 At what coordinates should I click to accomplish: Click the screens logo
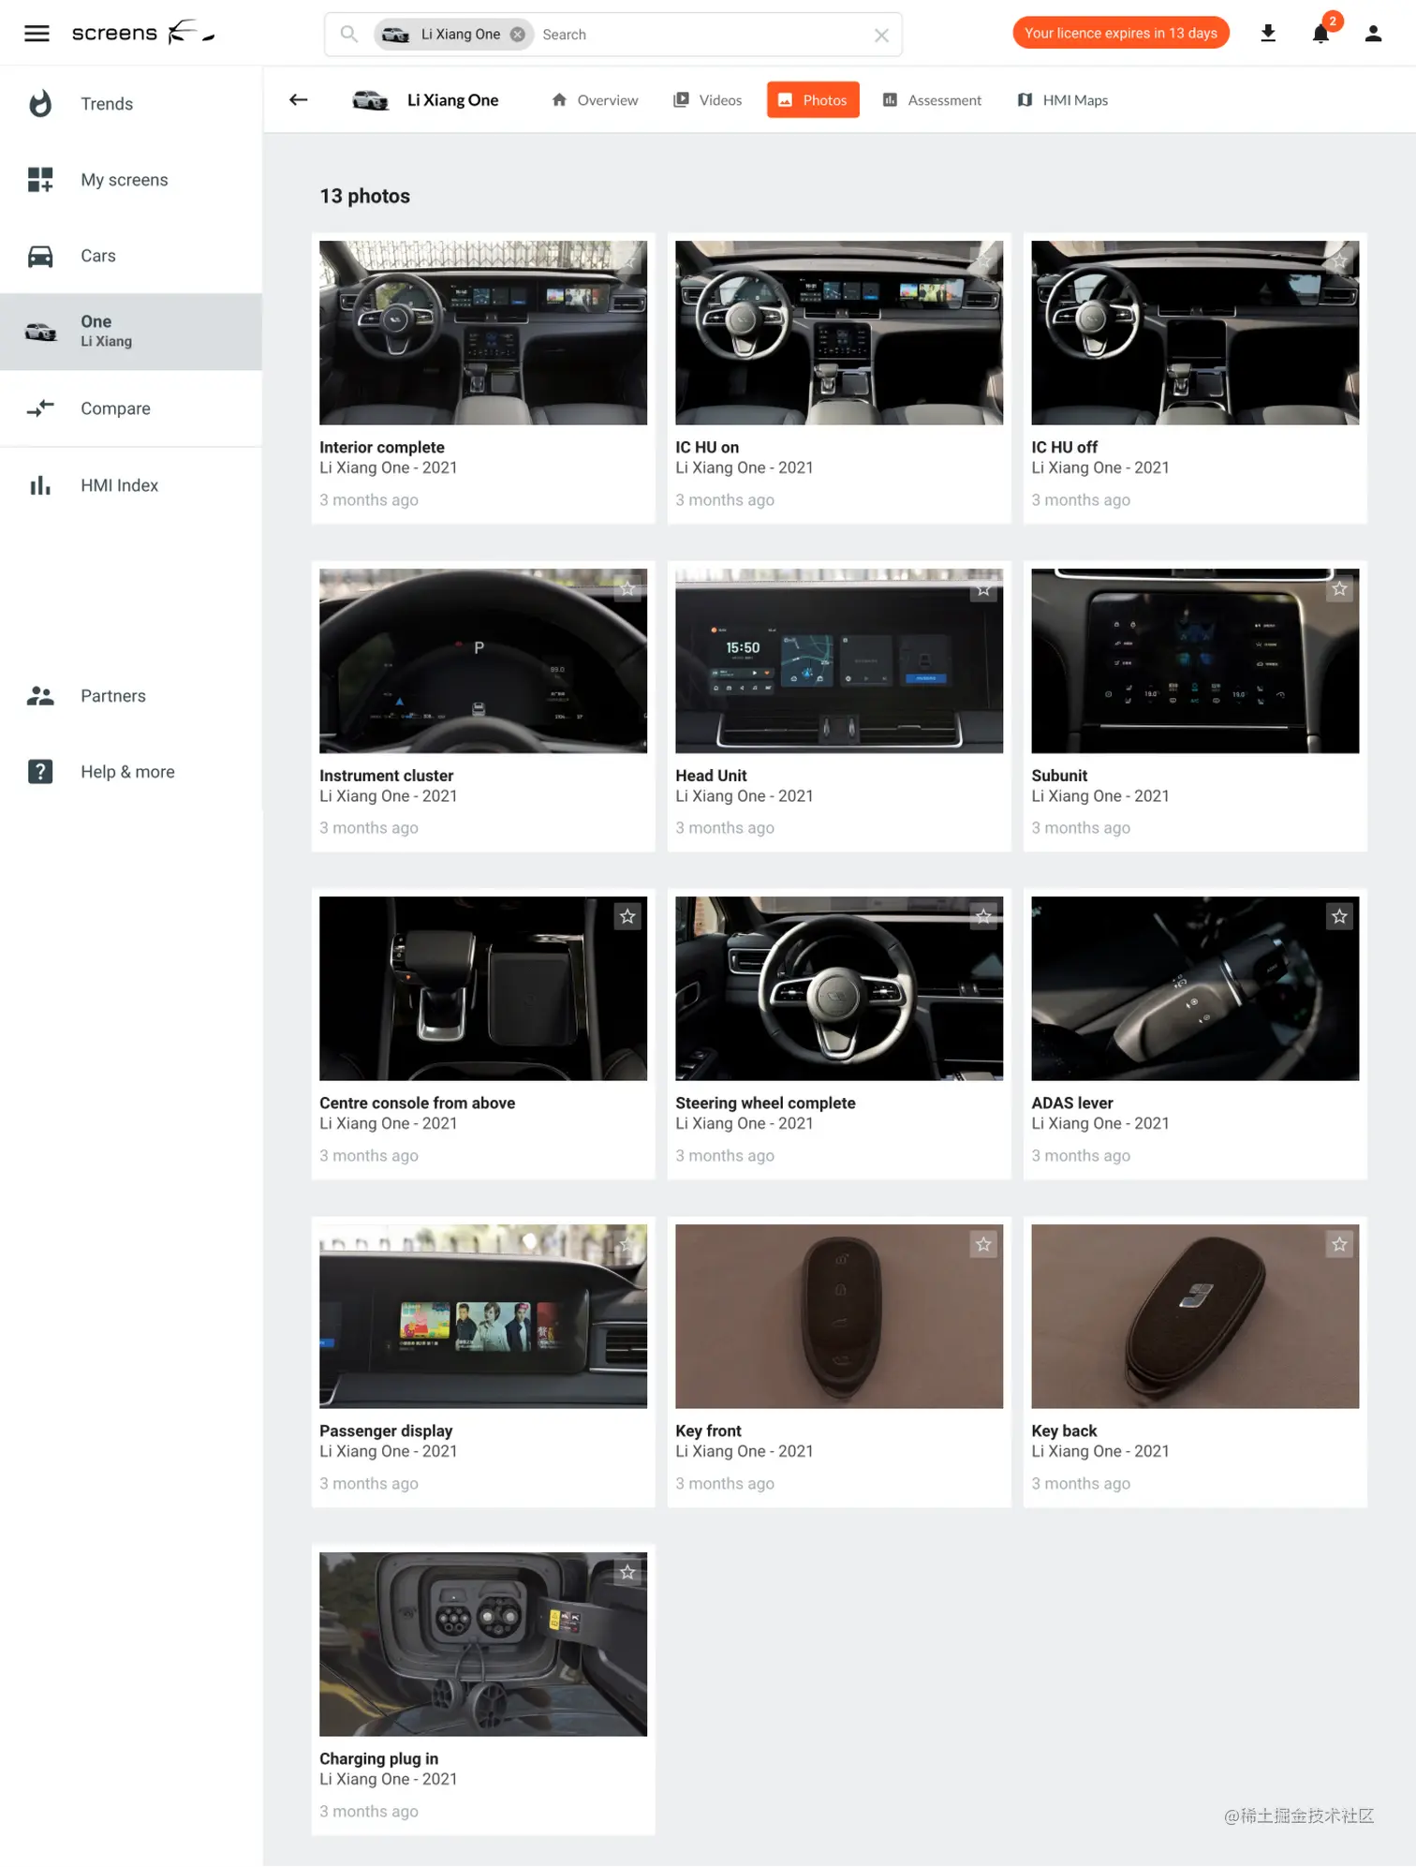point(143,33)
